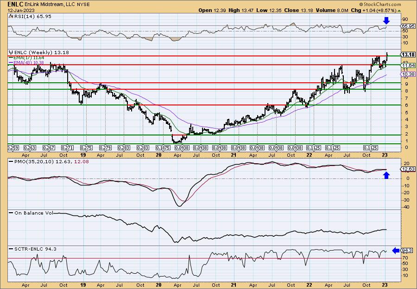Click the ENLC (Weekly) 13.18 legend label

(x=42, y=52)
